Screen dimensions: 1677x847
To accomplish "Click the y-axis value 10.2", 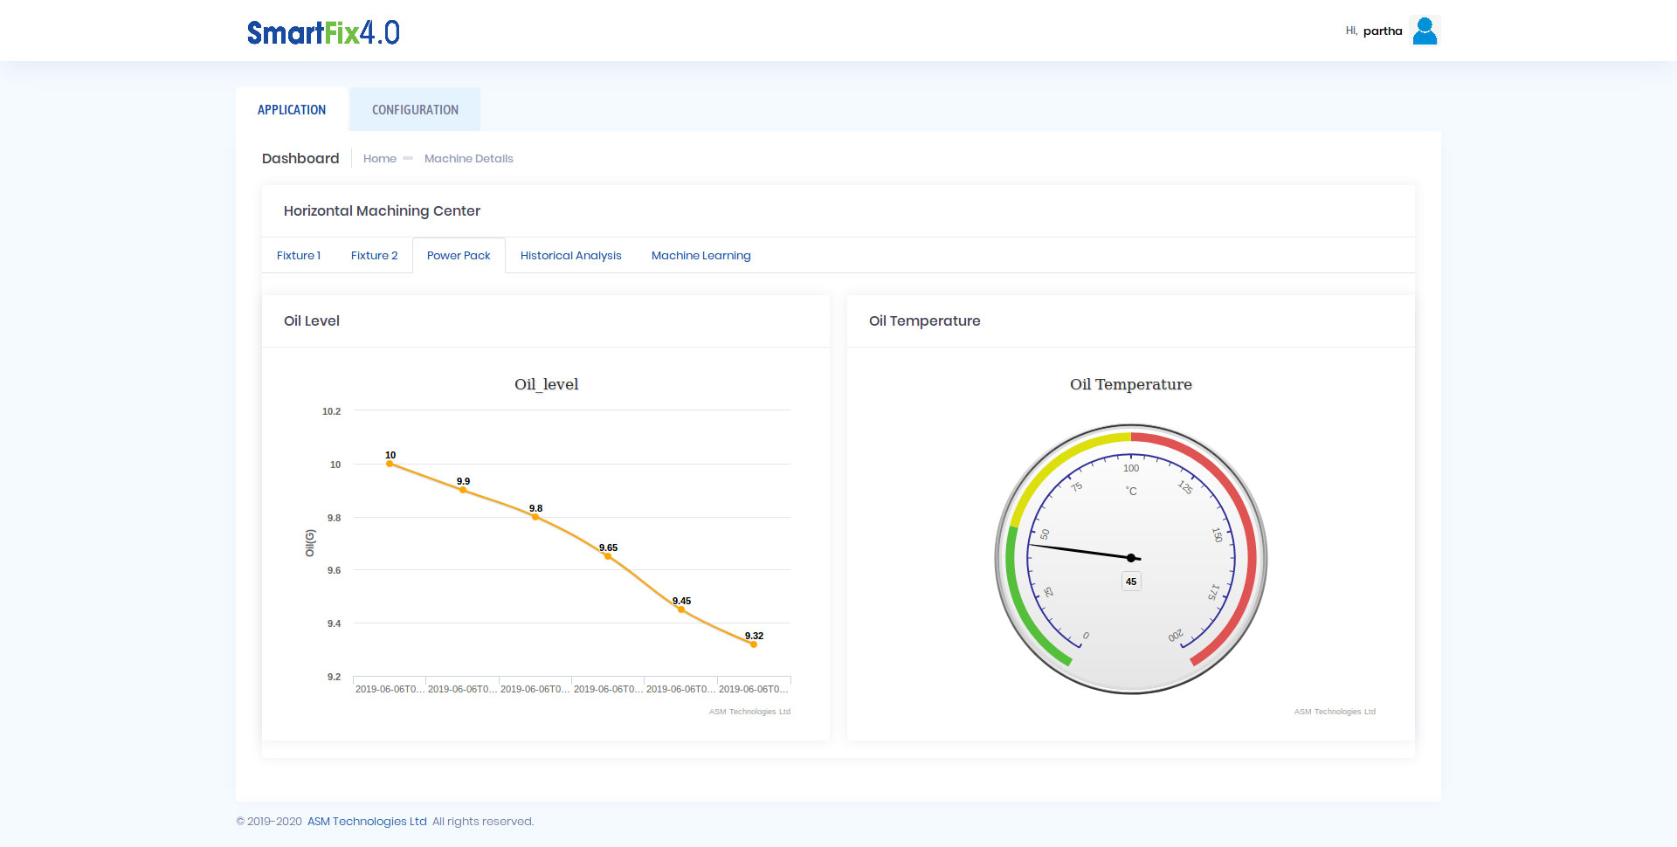I will 331,411.
